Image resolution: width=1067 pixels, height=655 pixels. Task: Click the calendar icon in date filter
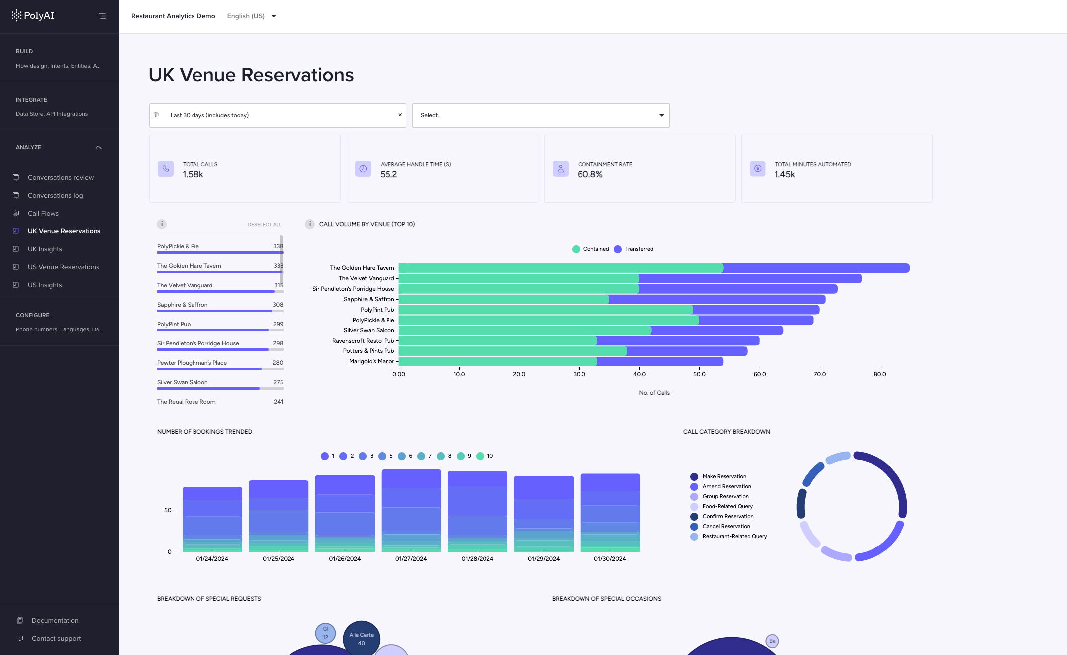click(x=156, y=115)
